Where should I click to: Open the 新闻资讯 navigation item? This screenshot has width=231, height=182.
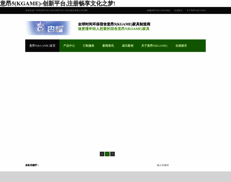point(108,46)
